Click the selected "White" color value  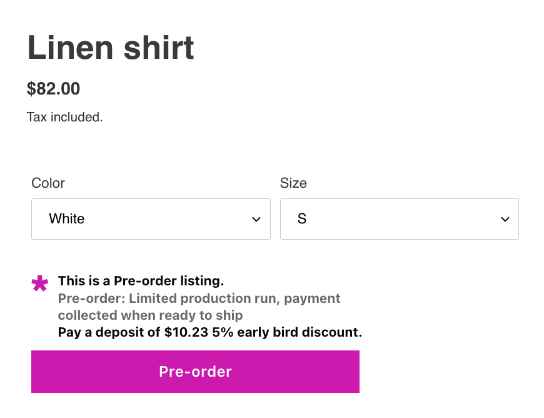67,219
